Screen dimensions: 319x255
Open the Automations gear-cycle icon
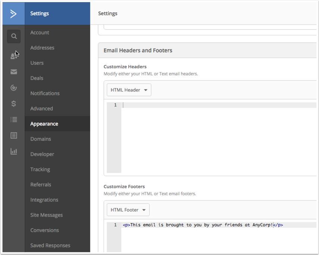tap(14, 88)
